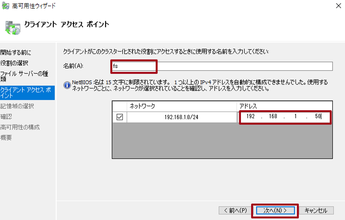Open the 役割の選択 step in sidebar
Image resolution: width=345 pixels, height=220 pixels.
(x=14, y=63)
